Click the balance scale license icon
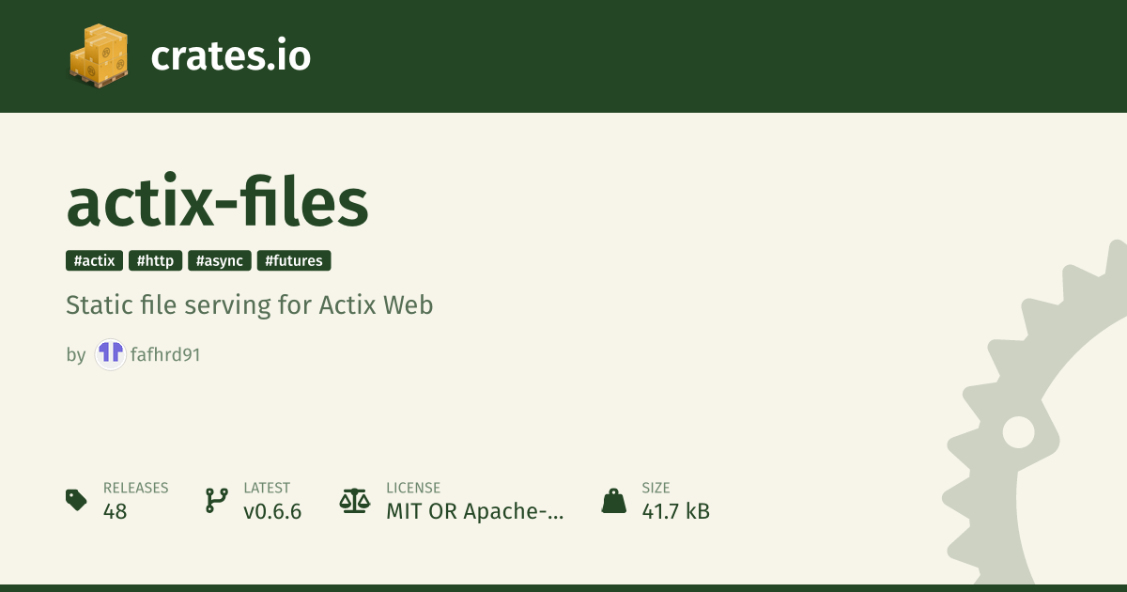 355,500
